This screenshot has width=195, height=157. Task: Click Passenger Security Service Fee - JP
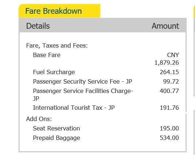point(83,82)
